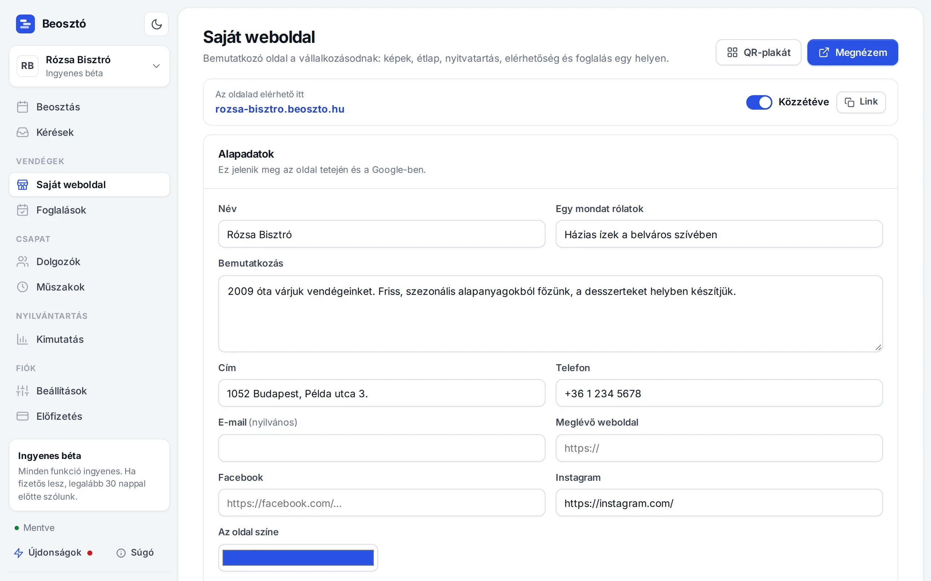Click the storefront icon beside Saját weboldal
931x581 pixels.
coord(23,185)
